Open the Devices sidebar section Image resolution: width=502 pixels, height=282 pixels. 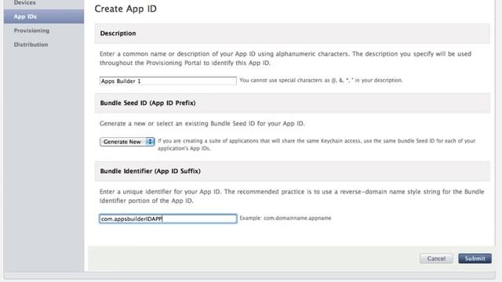coord(24,3)
